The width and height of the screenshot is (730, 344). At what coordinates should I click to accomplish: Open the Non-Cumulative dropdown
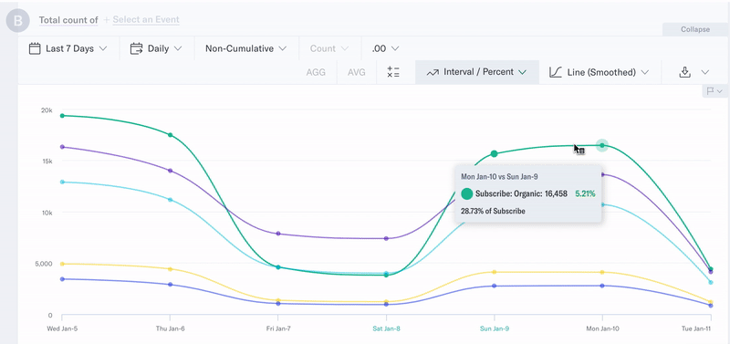(x=245, y=48)
